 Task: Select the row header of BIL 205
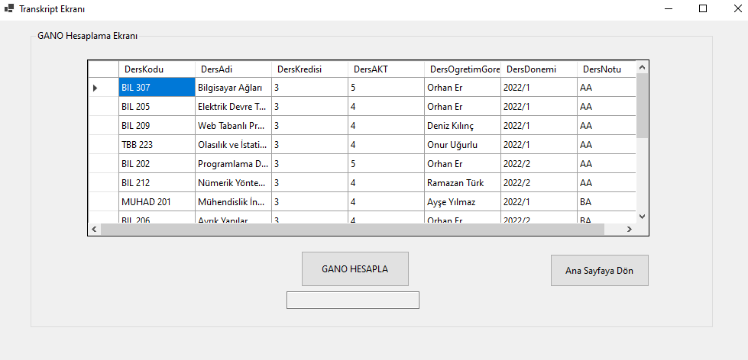click(x=103, y=106)
